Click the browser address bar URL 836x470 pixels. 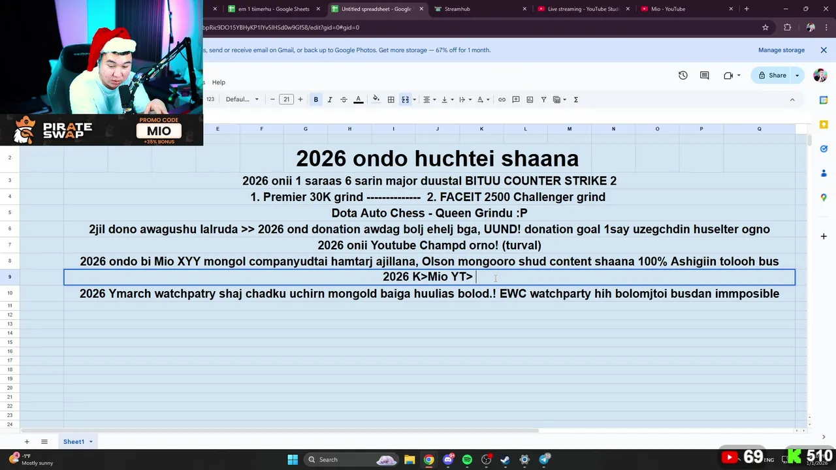click(x=281, y=27)
